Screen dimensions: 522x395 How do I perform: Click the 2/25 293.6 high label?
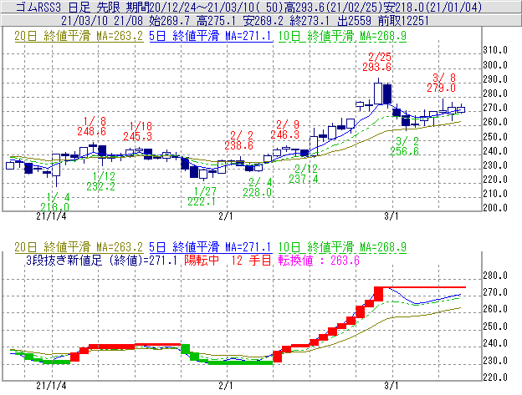[377, 62]
